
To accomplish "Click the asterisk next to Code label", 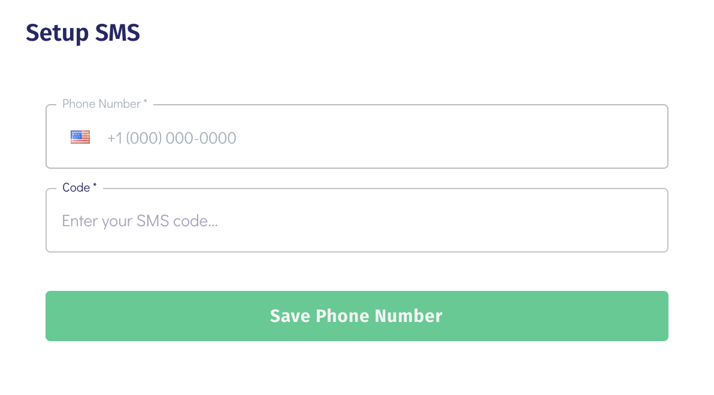I will pos(95,187).
